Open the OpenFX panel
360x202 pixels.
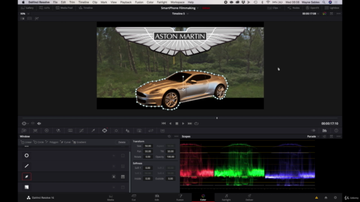pos(312,8)
